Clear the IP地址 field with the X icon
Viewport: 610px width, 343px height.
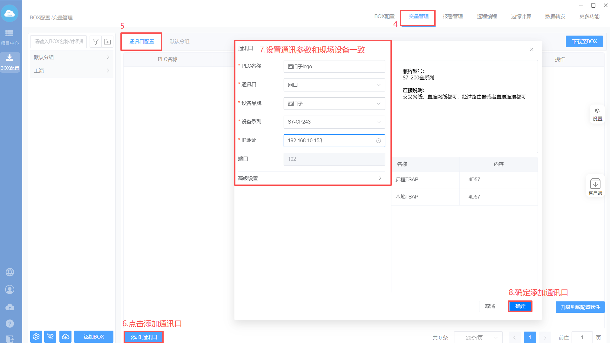(x=378, y=141)
